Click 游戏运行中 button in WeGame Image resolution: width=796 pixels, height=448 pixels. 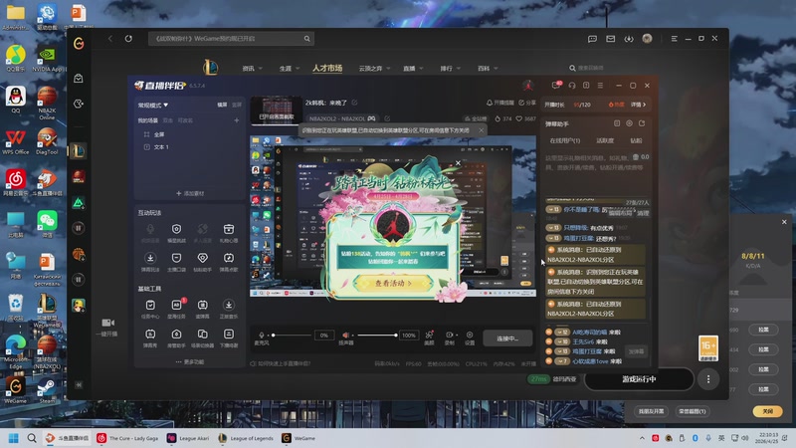coord(639,379)
